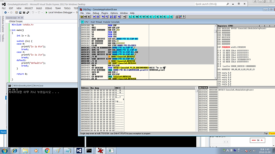Show Handles H button

[x=147, y=17]
